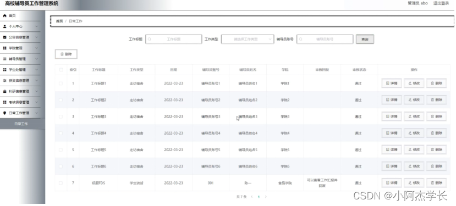
Task: Click the grid icon beside 考核信息管理
Action: (x=4, y=102)
